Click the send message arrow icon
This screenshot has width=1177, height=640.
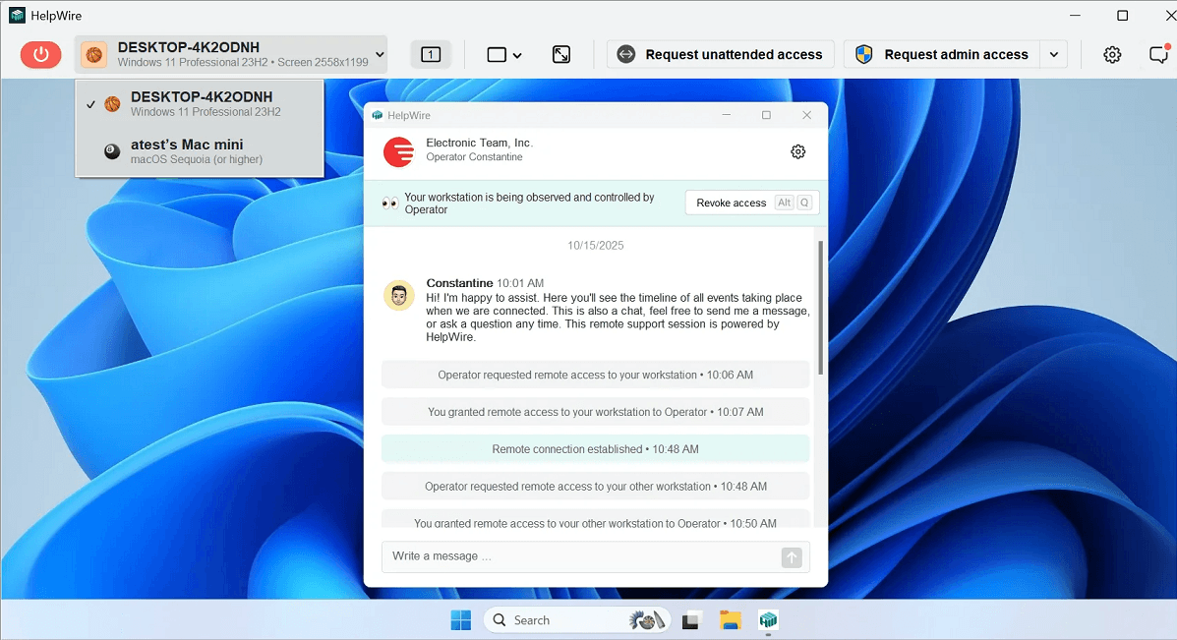tap(792, 556)
